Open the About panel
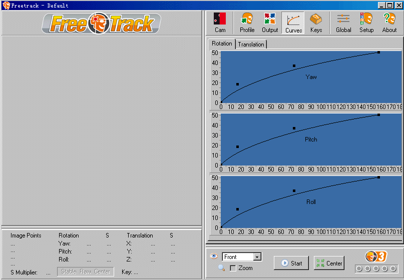 389,22
